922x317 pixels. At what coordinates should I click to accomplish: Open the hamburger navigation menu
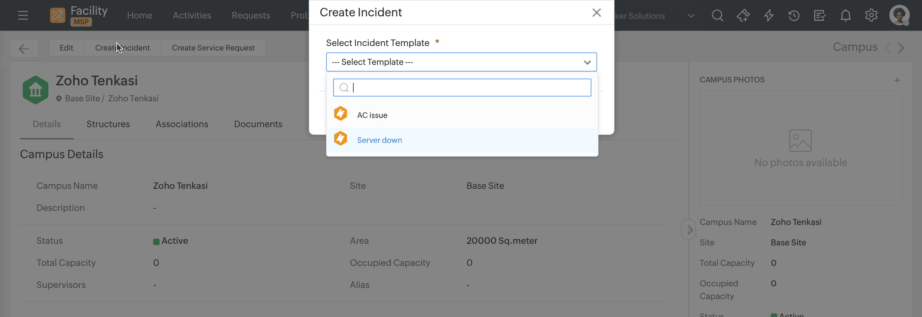tap(23, 15)
